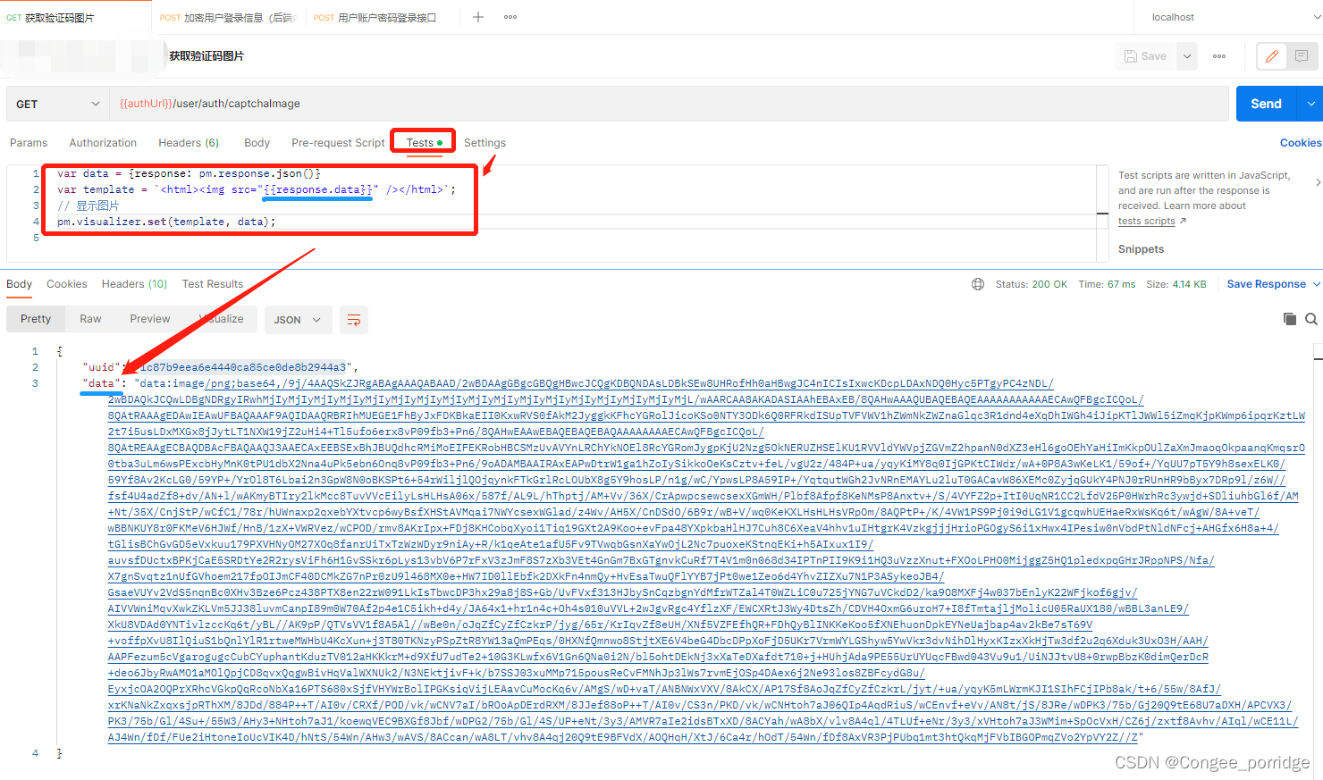Search the response with magnifier icon
Image resolution: width=1323 pixels, height=780 pixels.
click(x=1311, y=319)
